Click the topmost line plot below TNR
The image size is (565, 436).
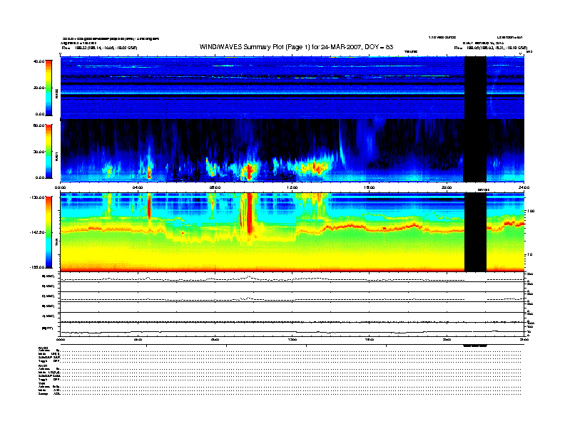292,276
